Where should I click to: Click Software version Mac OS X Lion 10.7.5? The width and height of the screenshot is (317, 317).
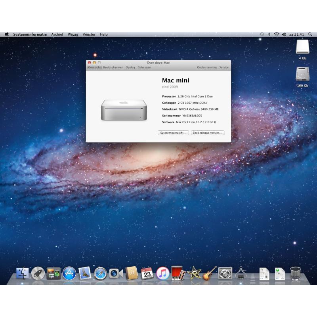pos(196,122)
